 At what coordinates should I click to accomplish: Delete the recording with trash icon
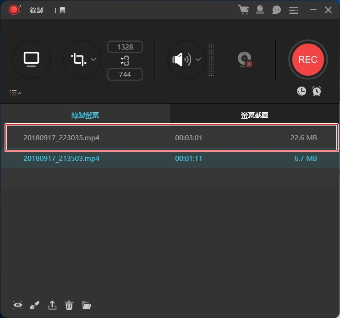click(69, 305)
